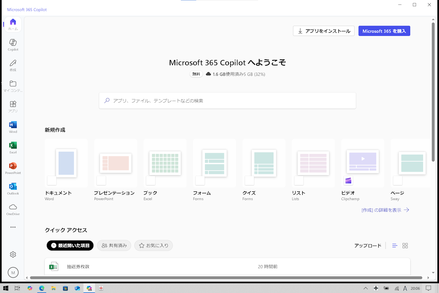Switch to list view layout
The image size is (439, 293).
point(394,246)
